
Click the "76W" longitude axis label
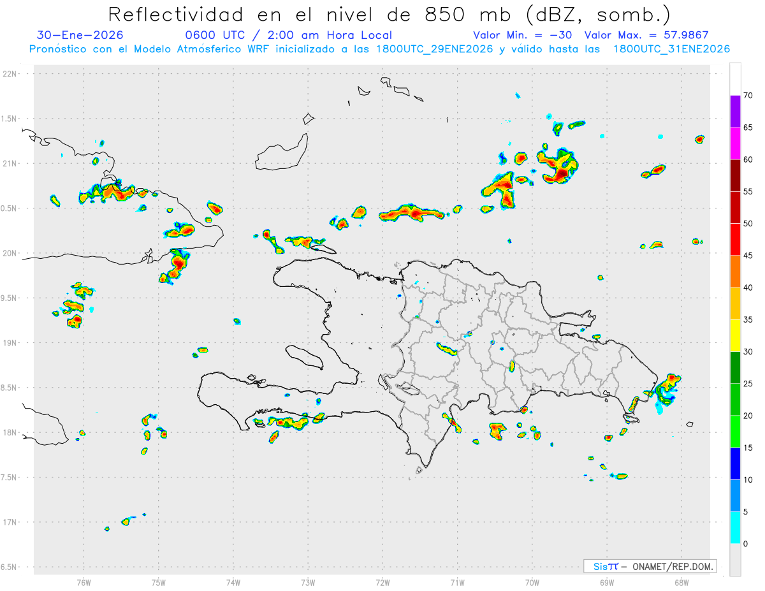coord(84,583)
